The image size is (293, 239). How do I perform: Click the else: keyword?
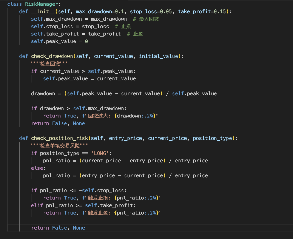click(38, 168)
